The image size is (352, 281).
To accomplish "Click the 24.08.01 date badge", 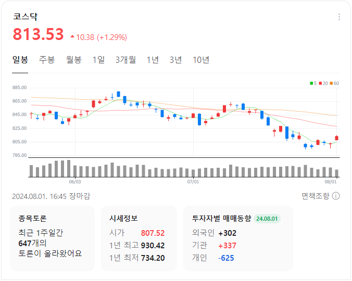I will [x=267, y=219].
